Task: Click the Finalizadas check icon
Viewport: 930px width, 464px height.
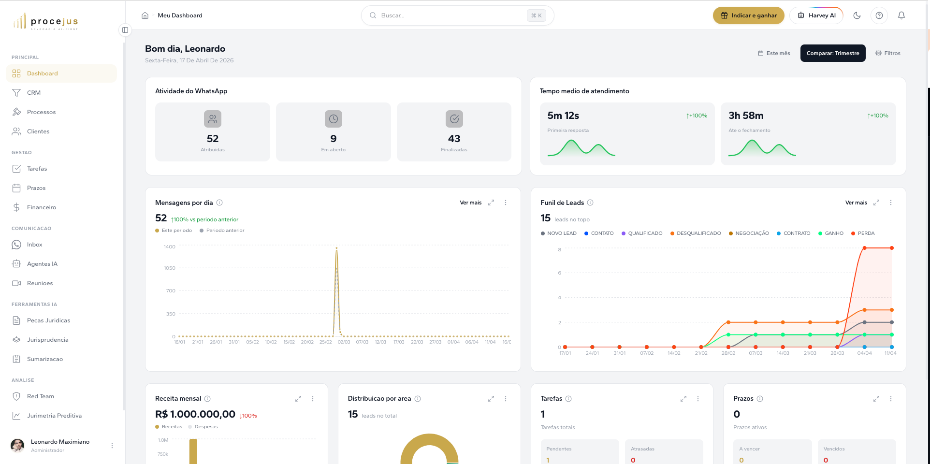Action: click(x=454, y=119)
